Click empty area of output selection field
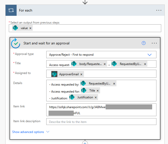 coord(96,28)
